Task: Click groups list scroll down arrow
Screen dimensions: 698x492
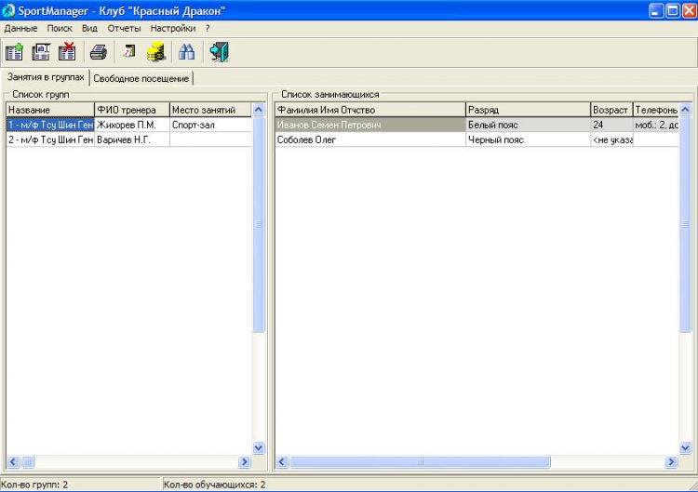Action: click(x=258, y=447)
